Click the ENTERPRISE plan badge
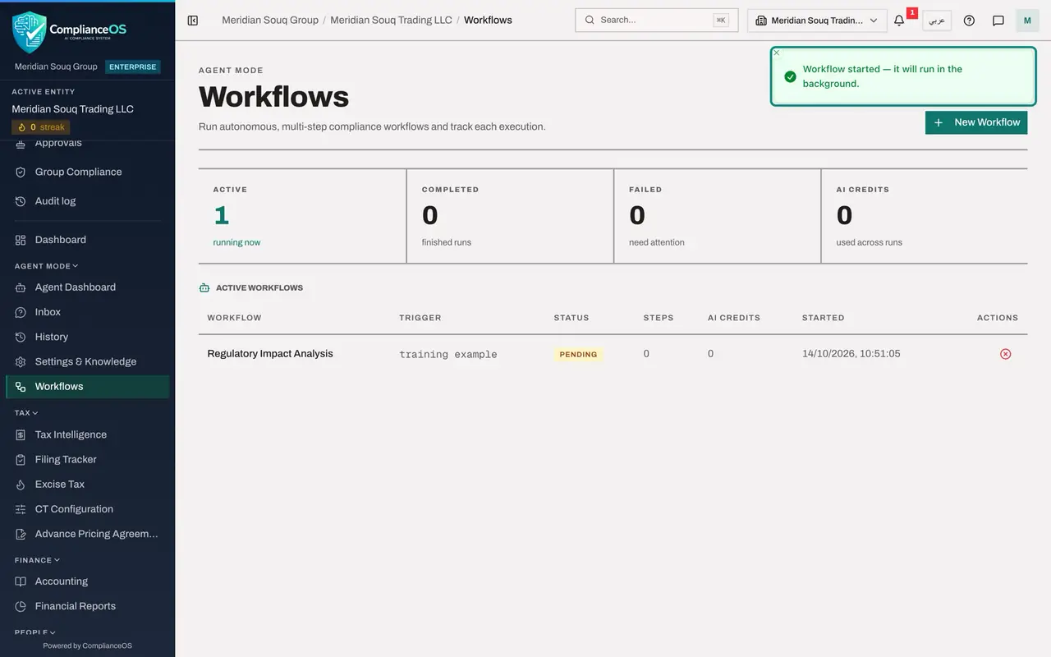Image resolution: width=1051 pixels, height=657 pixels. coord(133,67)
